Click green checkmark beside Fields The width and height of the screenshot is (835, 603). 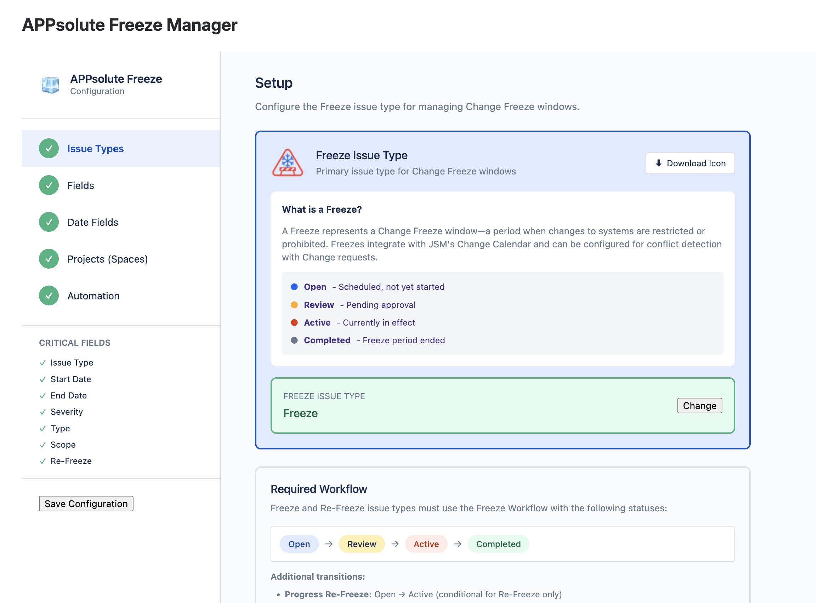(49, 185)
